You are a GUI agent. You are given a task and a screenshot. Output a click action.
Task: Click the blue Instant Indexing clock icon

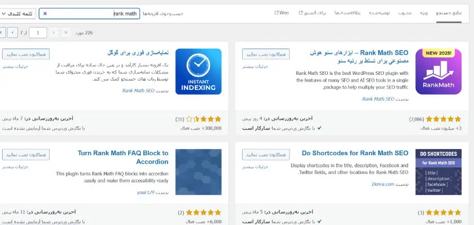[198, 71]
